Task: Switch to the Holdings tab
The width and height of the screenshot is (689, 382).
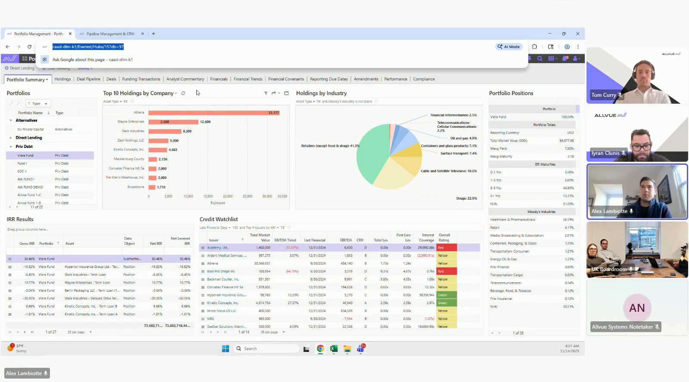Action: [x=62, y=79]
